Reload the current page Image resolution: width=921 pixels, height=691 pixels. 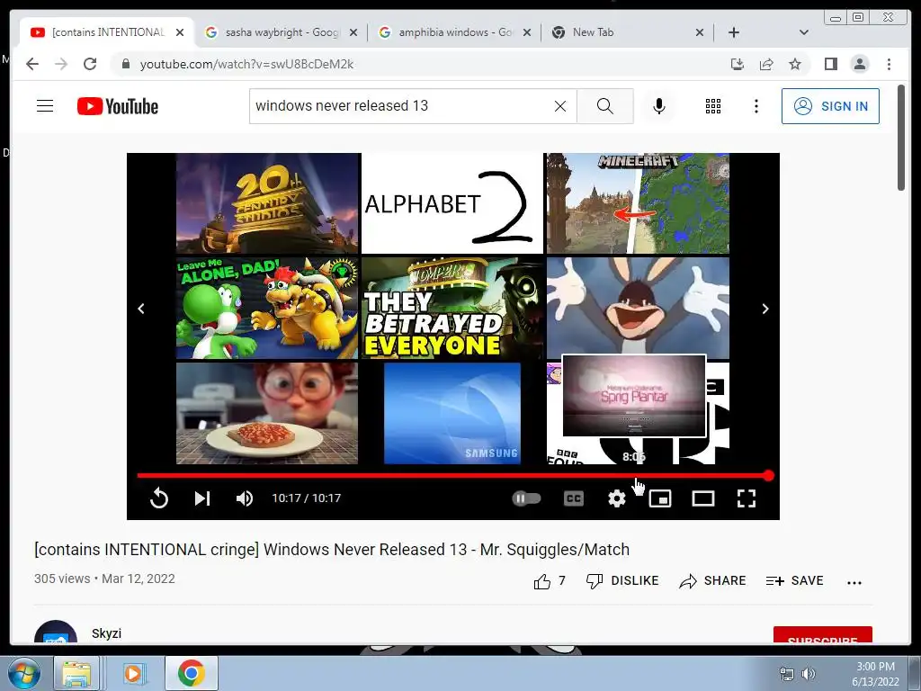pos(90,64)
